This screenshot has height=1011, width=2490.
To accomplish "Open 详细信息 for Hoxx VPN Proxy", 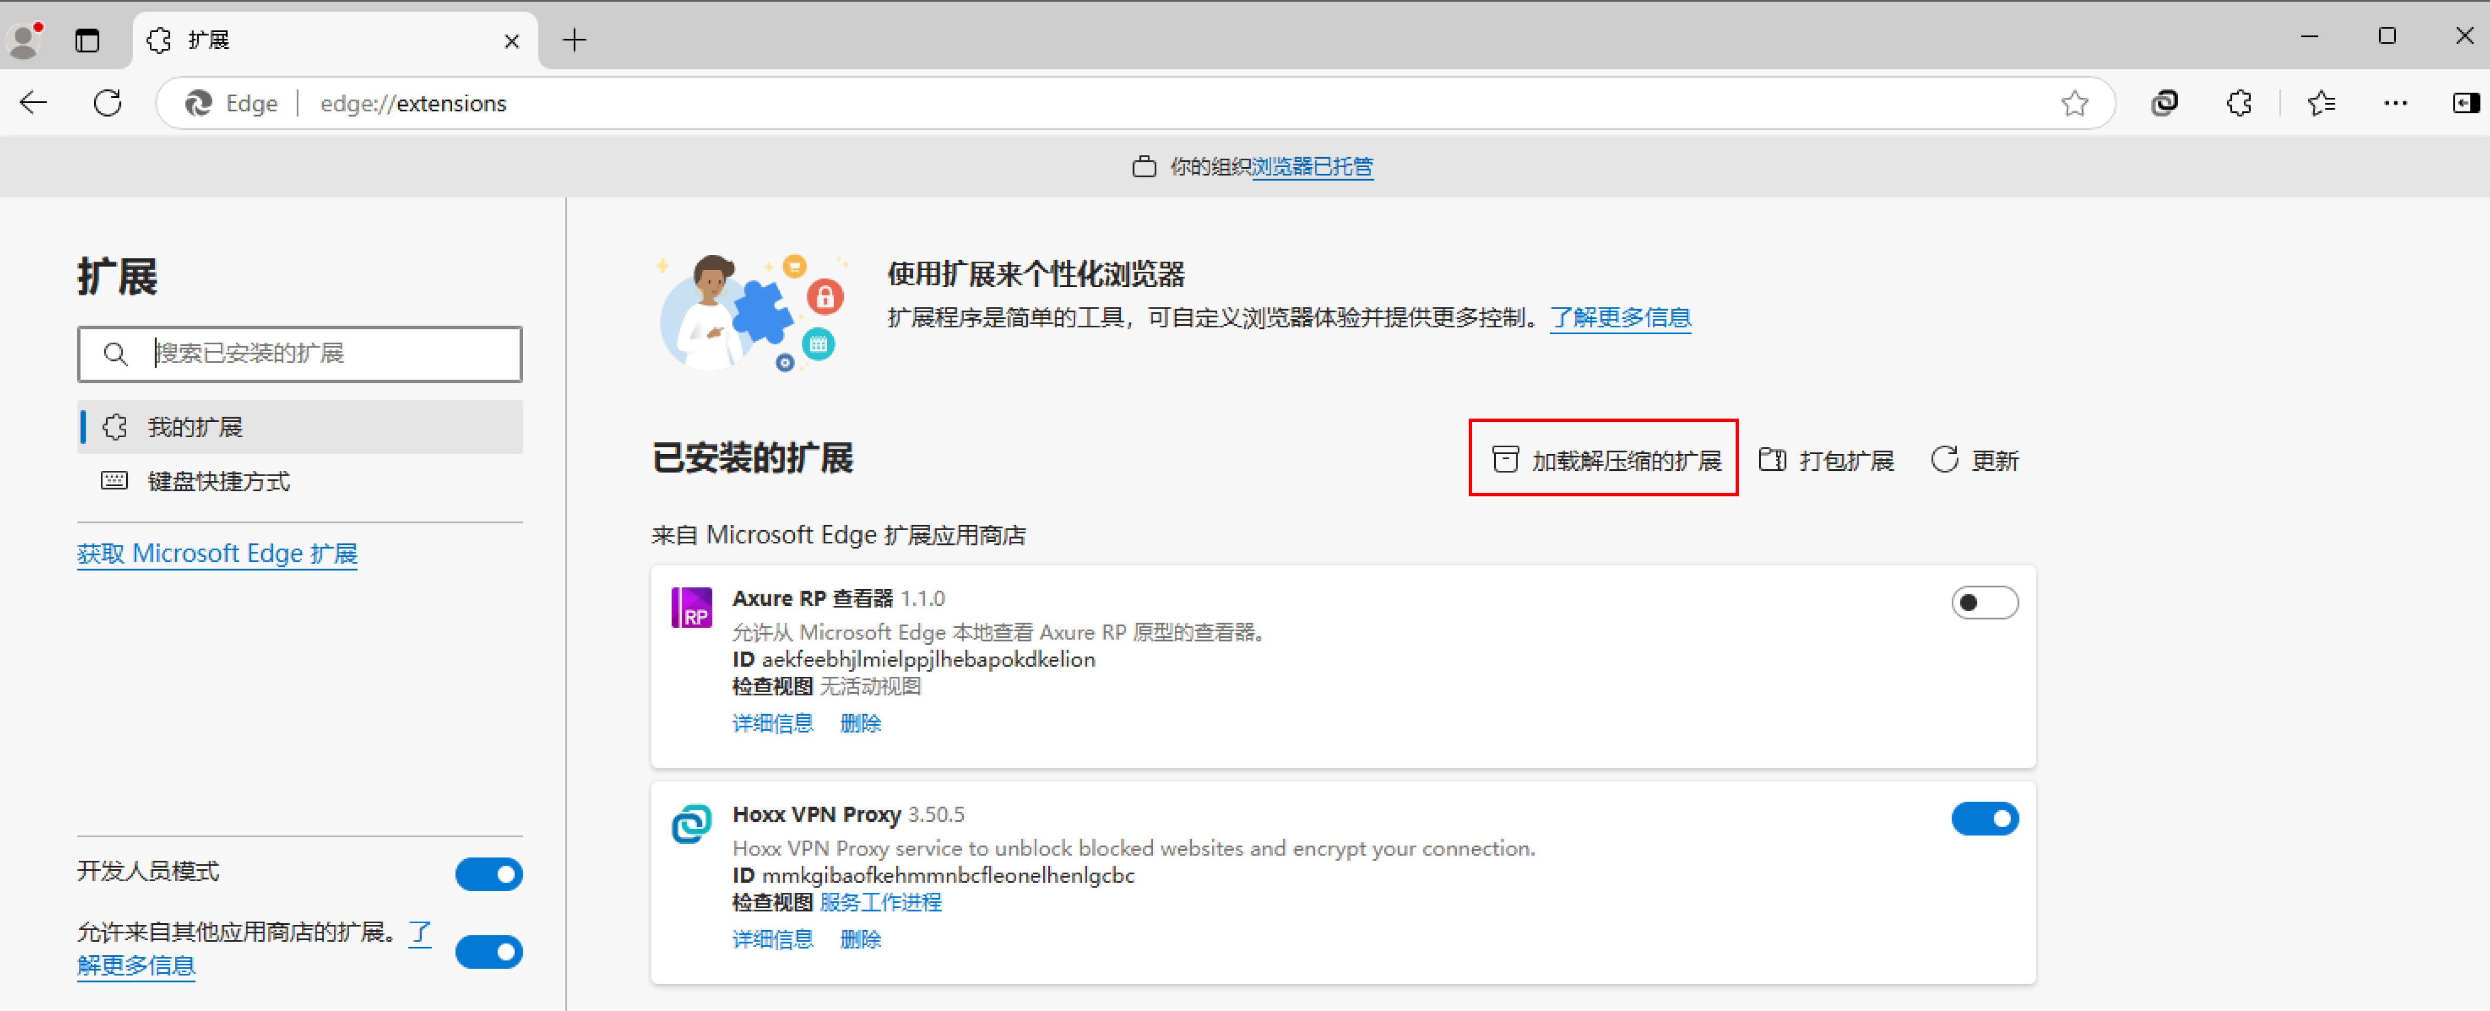I will point(772,940).
